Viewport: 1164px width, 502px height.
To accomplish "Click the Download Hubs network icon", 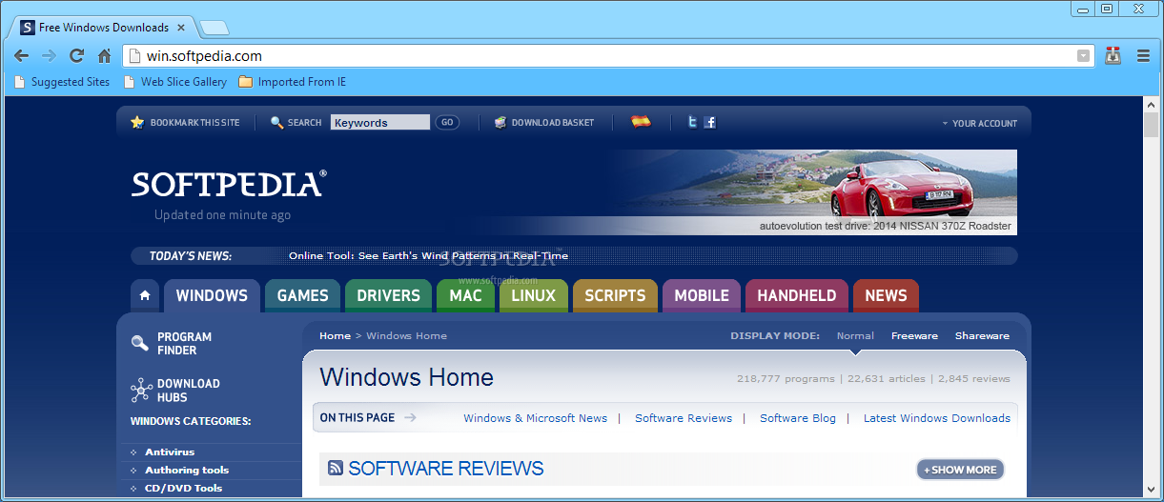I will coord(141,390).
